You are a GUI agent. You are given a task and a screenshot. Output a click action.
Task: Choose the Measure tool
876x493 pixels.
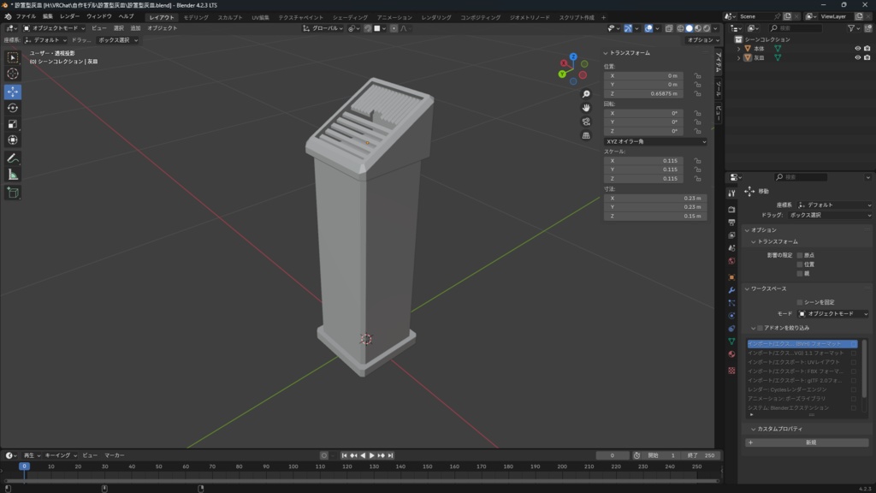(x=13, y=175)
